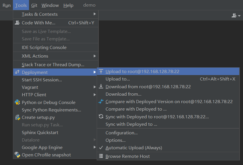This screenshot has width=243, height=165.
Task: Click the Upload arrow icon for root@192.168.128.78:22
Action: tap(101, 71)
